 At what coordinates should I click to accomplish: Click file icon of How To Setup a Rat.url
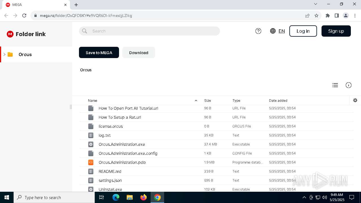point(91,117)
